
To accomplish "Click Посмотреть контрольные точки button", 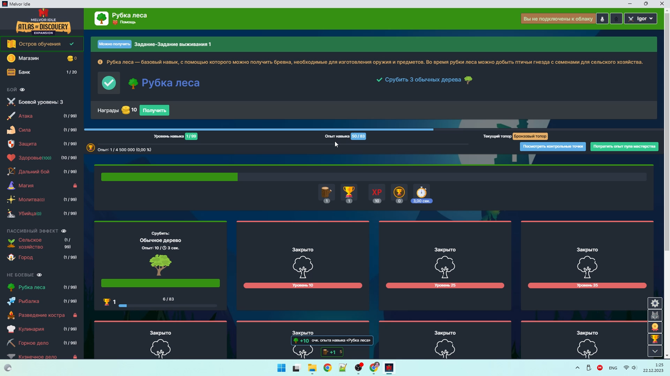I will [x=553, y=147].
